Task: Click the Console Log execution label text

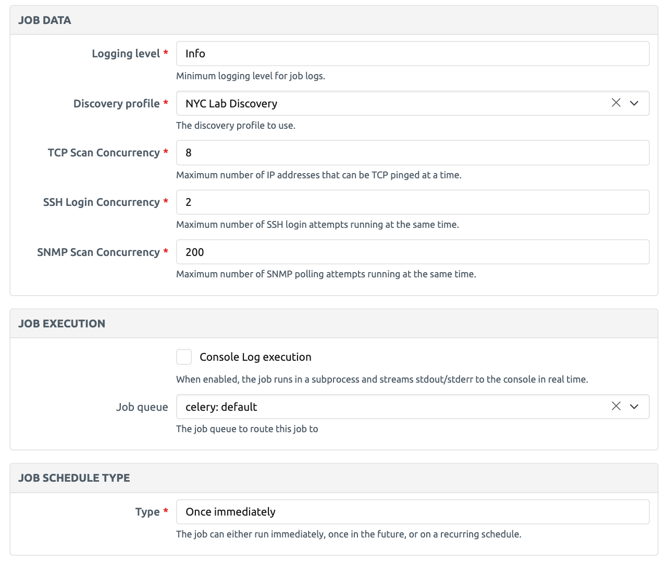Action: click(x=255, y=357)
